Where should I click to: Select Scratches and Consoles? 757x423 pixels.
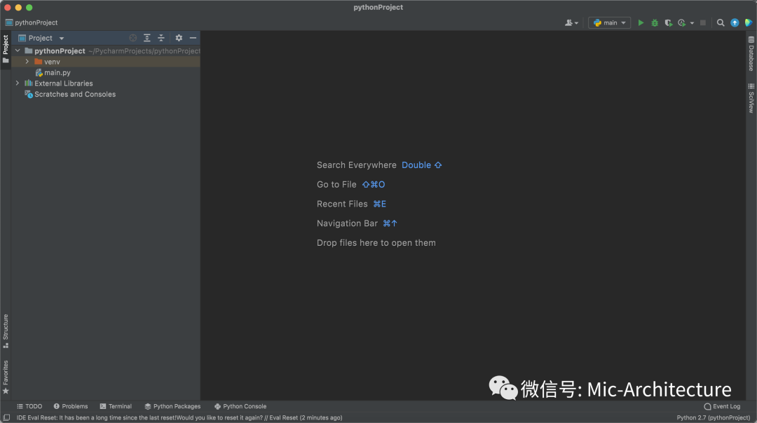pyautogui.click(x=70, y=95)
